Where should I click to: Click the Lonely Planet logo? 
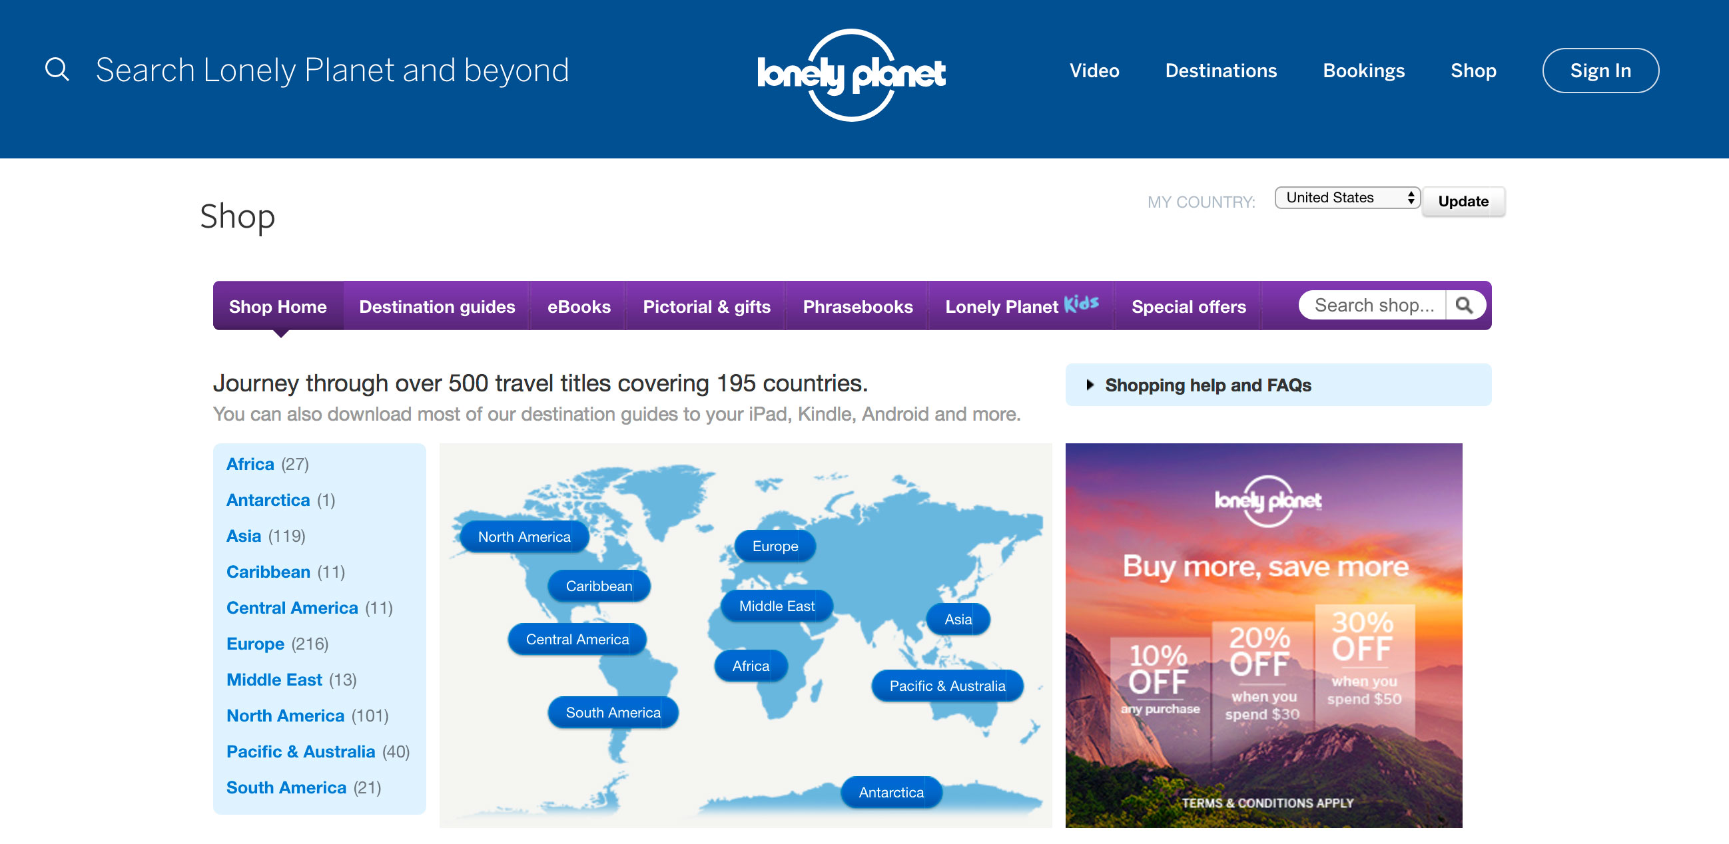pos(851,74)
